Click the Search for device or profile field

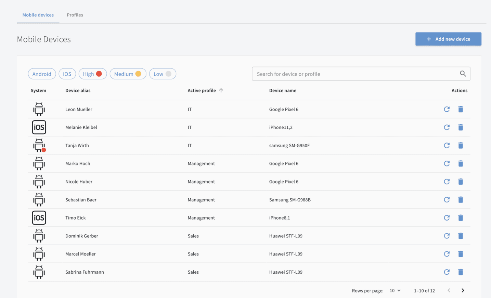[356, 74]
